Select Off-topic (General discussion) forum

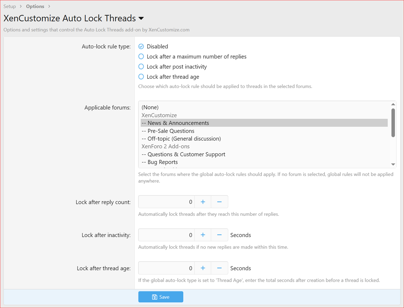[264, 139]
